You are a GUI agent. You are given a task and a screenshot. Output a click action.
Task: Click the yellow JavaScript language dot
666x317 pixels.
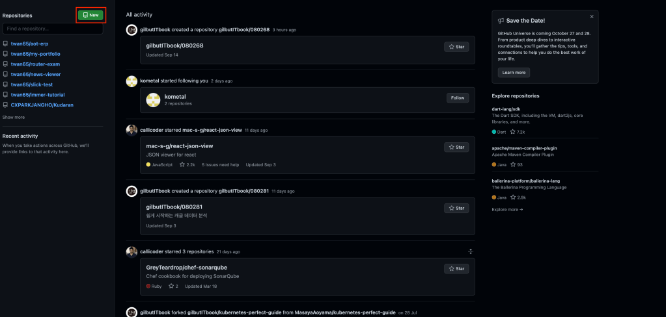coord(148,165)
